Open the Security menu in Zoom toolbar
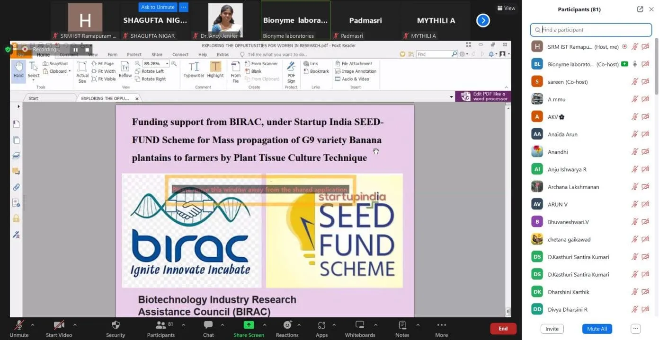The height and width of the screenshot is (340, 659). tap(116, 329)
